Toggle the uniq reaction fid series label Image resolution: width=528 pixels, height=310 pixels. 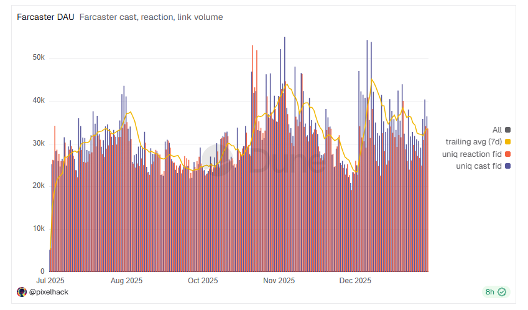pyautogui.click(x=473, y=154)
